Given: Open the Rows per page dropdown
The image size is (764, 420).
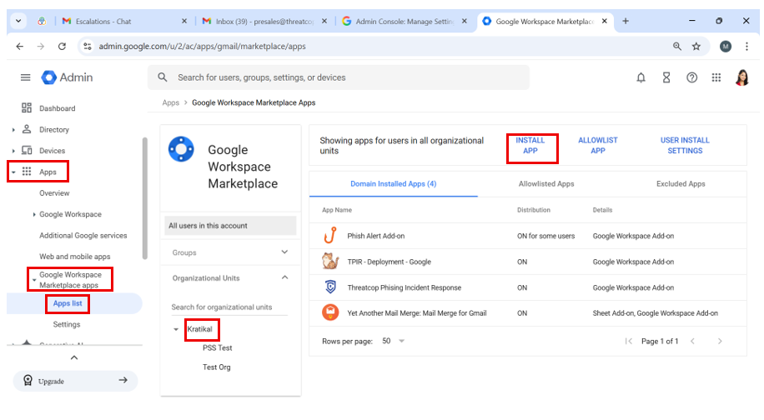Looking at the screenshot, I should click(x=394, y=341).
